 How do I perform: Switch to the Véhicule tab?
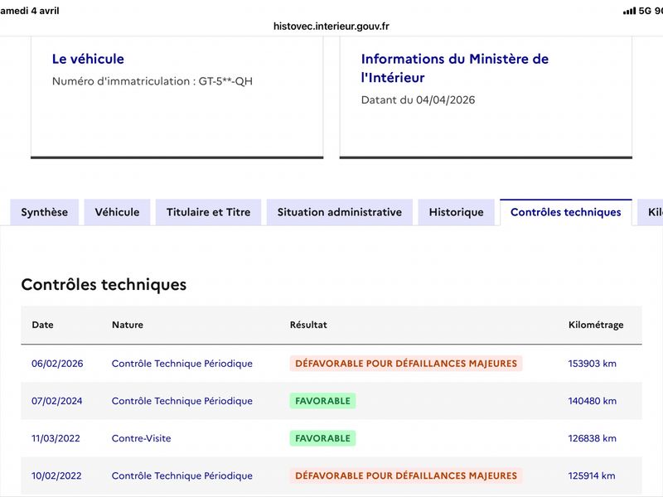[117, 212]
